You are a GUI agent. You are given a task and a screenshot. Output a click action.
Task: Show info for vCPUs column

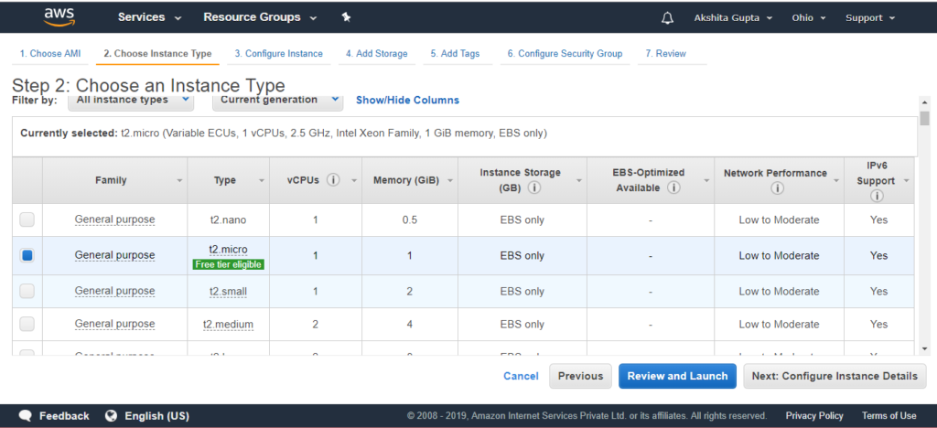333,179
